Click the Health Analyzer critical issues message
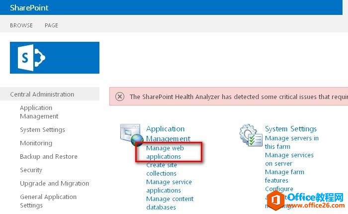The width and height of the screenshot is (348, 214). click(x=239, y=97)
